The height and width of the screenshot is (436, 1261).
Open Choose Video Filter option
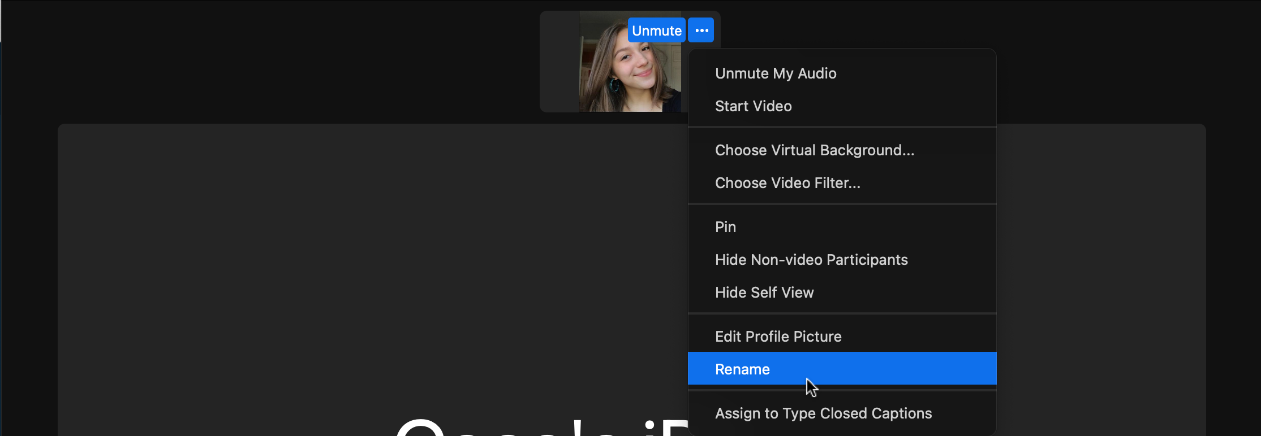pyautogui.click(x=842, y=183)
